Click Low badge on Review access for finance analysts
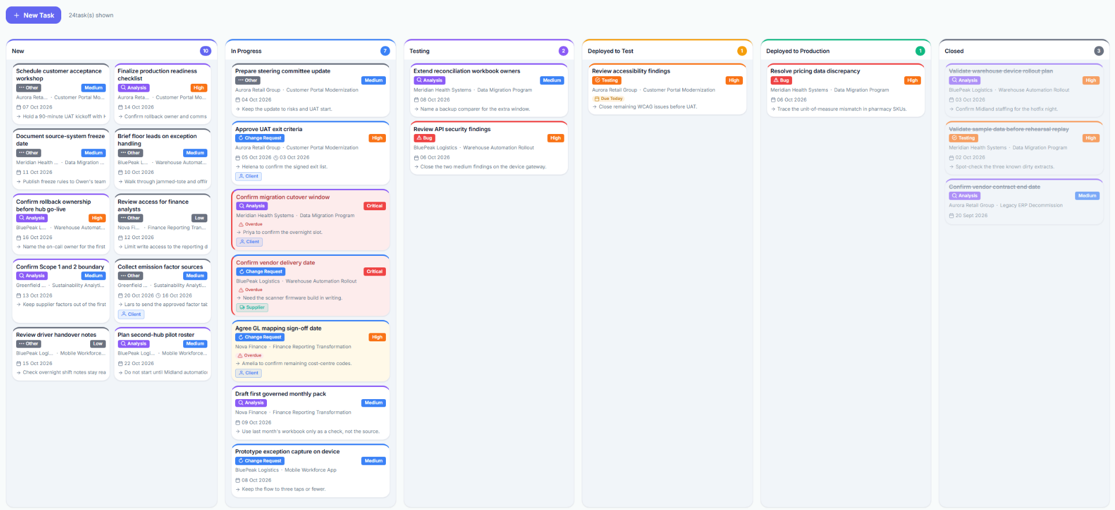1115x510 pixels. click(x=199, y=218)
